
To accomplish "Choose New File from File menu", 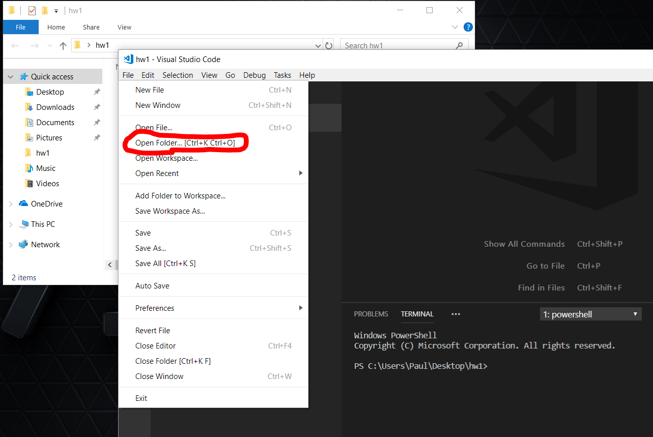I will [x=213, y=90].
